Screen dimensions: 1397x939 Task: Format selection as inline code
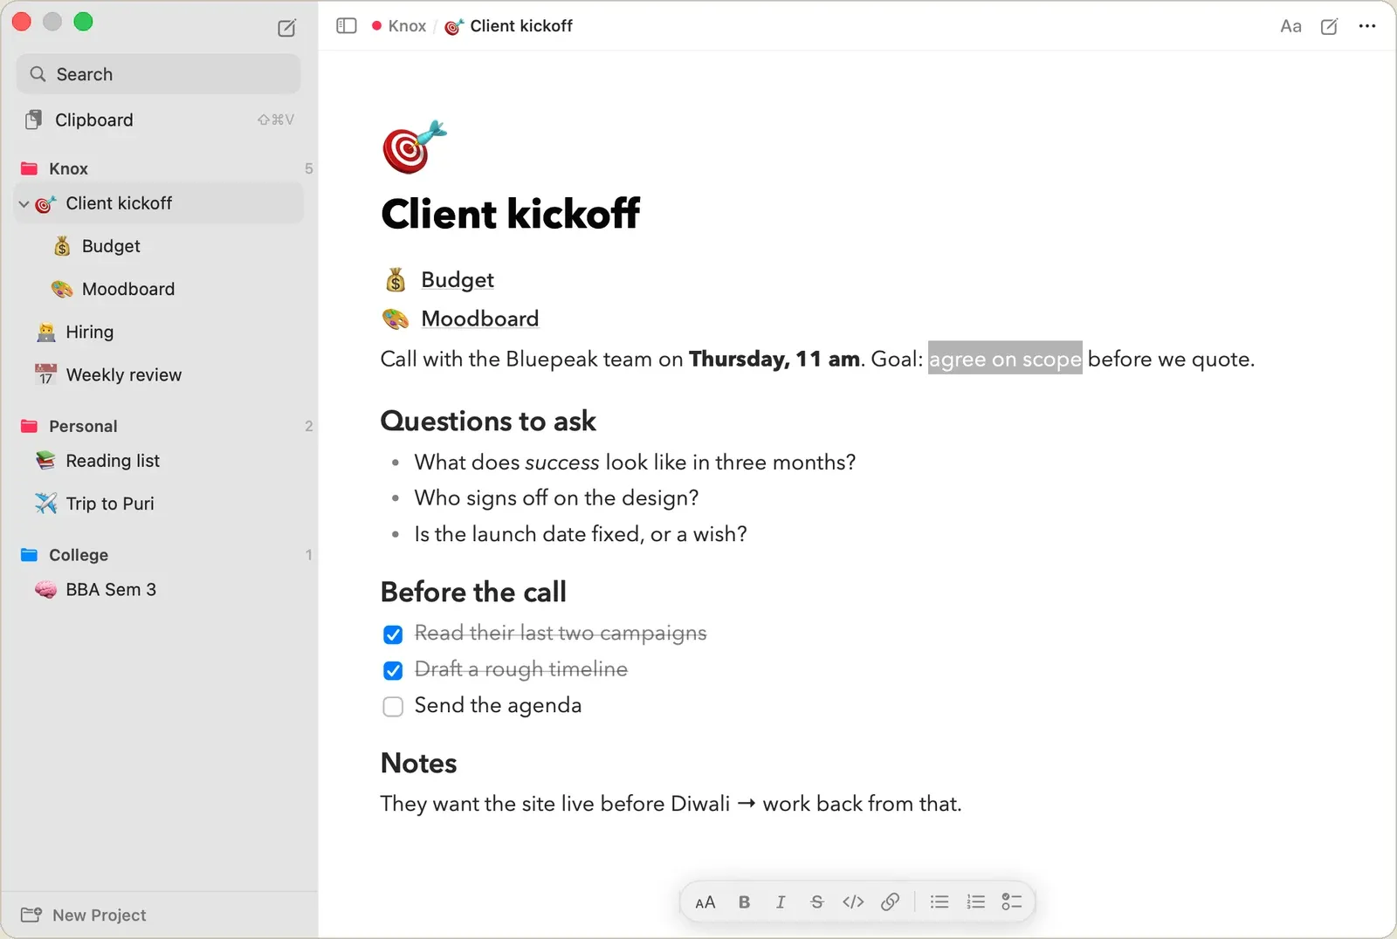click(853, 902)
